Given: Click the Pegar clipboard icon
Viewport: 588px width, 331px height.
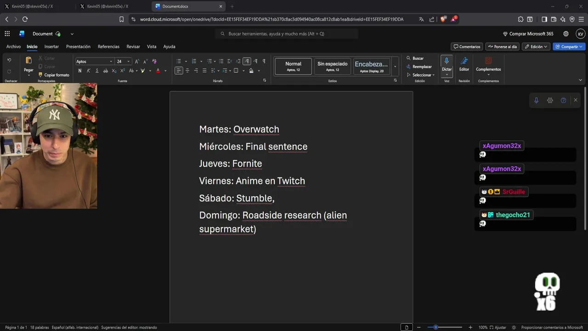Looking at the screenshot, I should point(28,61).
